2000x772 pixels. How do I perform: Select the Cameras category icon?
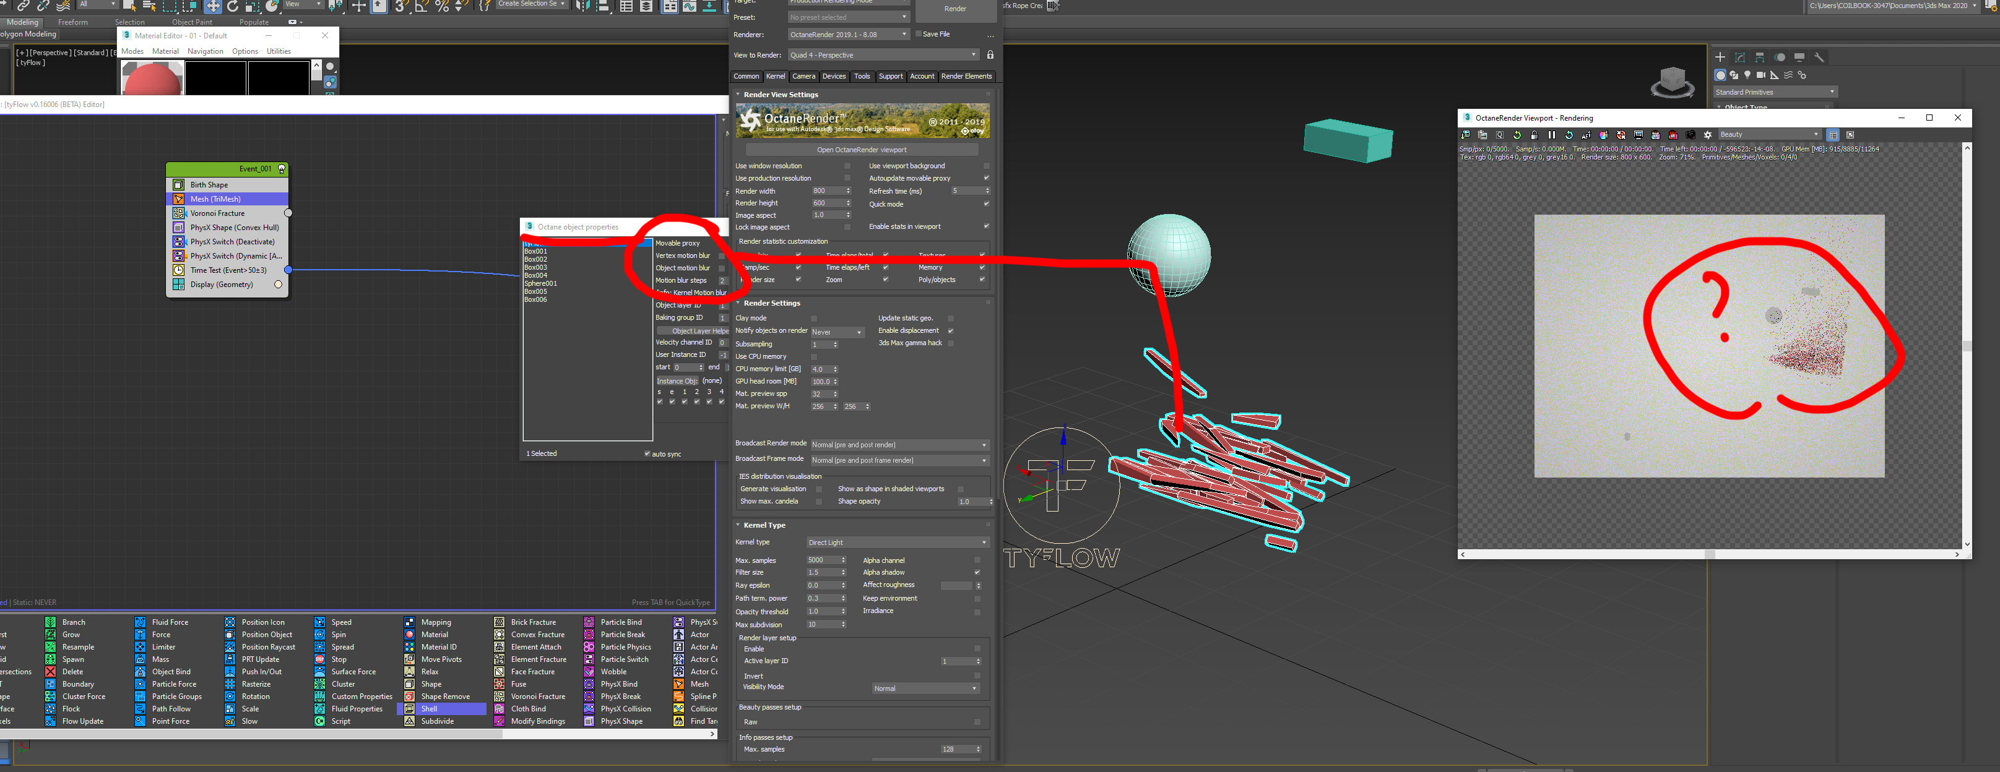point(1761,75)
